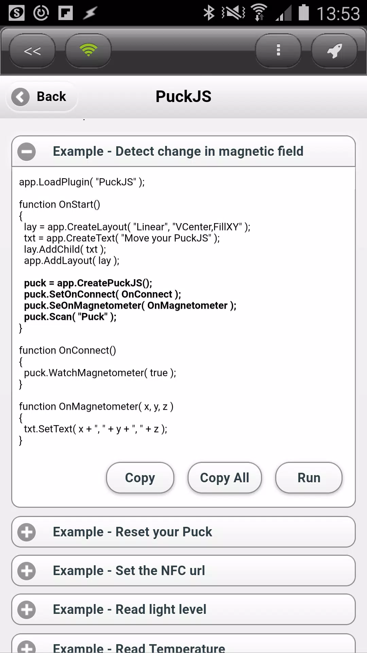
Task: Run the magnetometer example code
Action: pyautogui.click(x=309, y=478)
